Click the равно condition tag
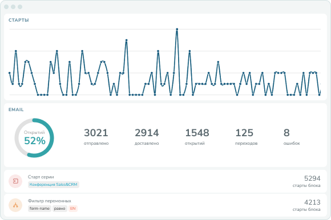The width and height of the screenshot is (331, 220). (59, 209)
